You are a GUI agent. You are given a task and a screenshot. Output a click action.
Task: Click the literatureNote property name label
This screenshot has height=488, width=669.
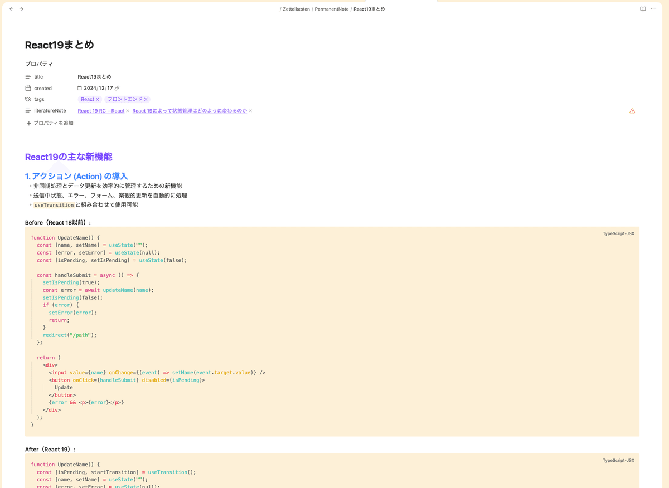[x=50, y=111]
